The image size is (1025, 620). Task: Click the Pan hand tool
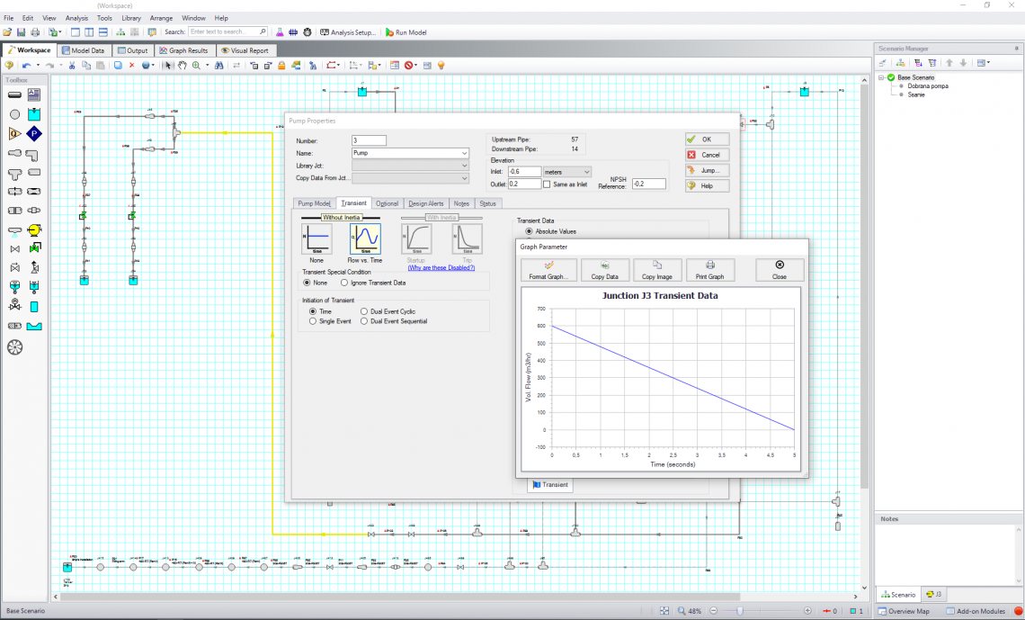pos(182,65)
